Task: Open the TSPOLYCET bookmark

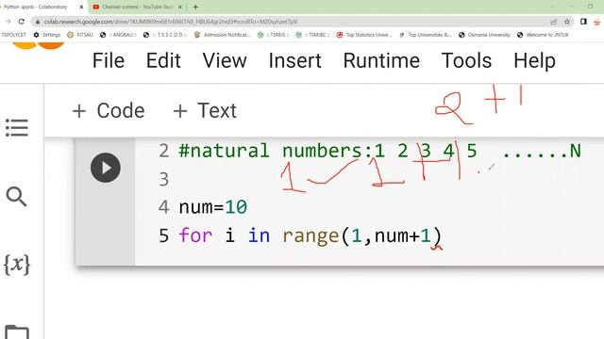Action: [13, 35]
